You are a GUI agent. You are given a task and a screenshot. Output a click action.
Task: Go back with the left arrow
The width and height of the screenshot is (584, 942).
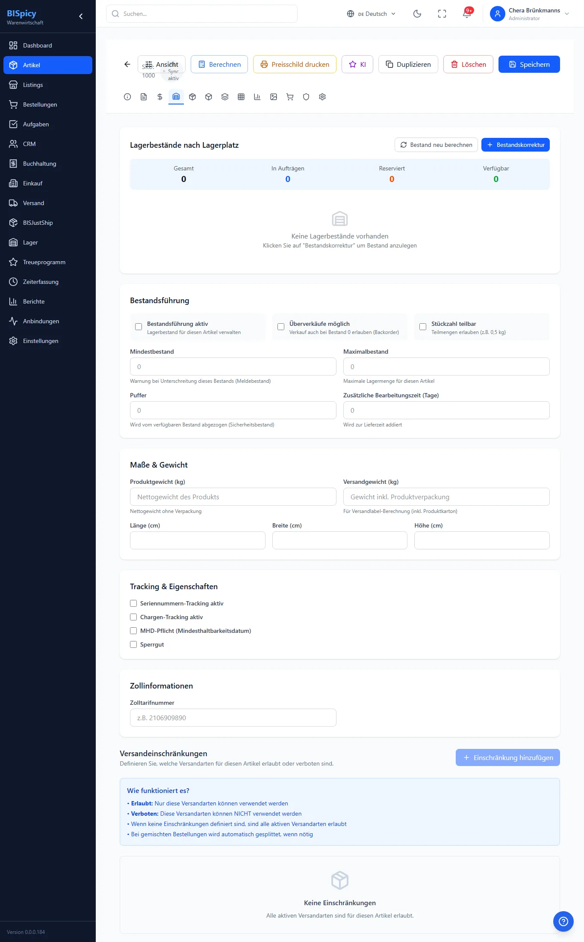coord(127,64)
